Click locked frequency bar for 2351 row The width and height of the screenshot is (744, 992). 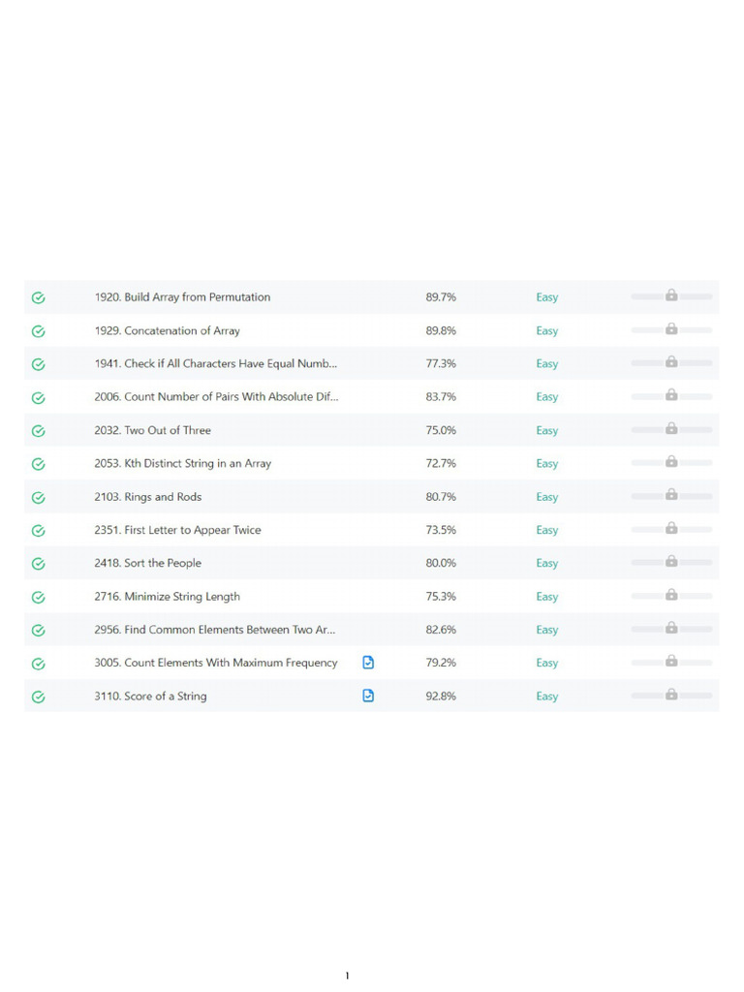point(671,529)
